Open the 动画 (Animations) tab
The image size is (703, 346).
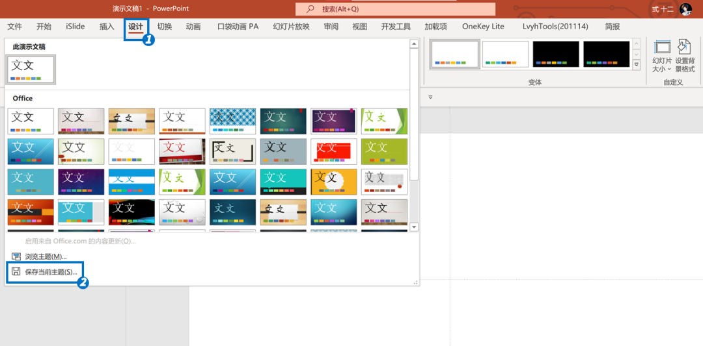point(193,27)
